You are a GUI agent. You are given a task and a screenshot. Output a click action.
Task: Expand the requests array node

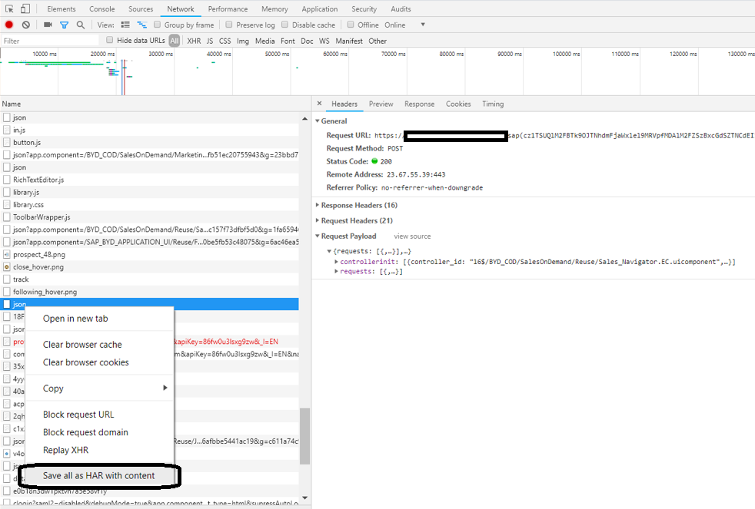click(336, 272)
